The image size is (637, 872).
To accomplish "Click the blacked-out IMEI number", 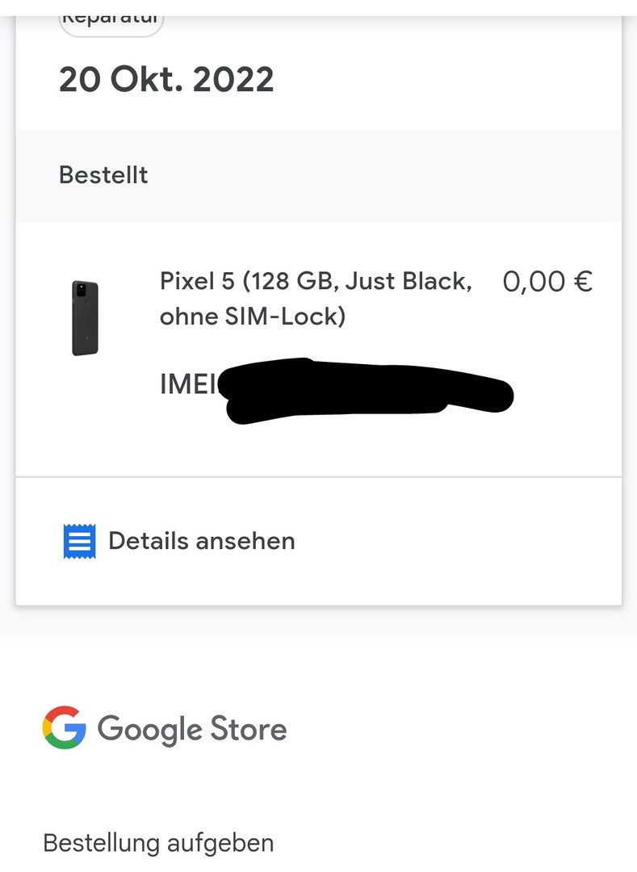I will (367, 391).
